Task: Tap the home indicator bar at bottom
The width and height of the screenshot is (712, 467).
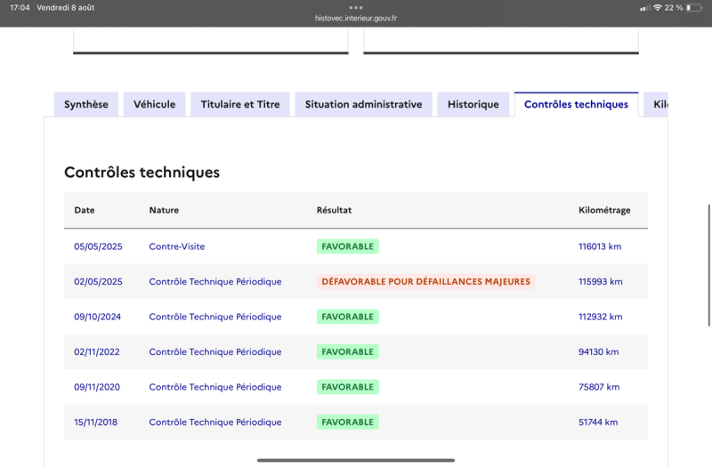Action: coord(356,460)
